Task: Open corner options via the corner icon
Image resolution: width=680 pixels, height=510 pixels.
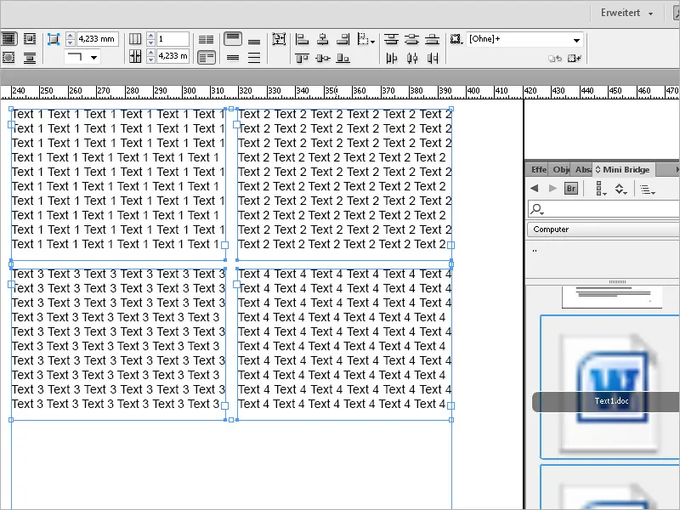Action: pos(54,39)
